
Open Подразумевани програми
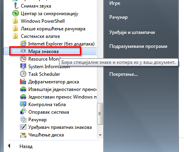[x=138, y=46]
